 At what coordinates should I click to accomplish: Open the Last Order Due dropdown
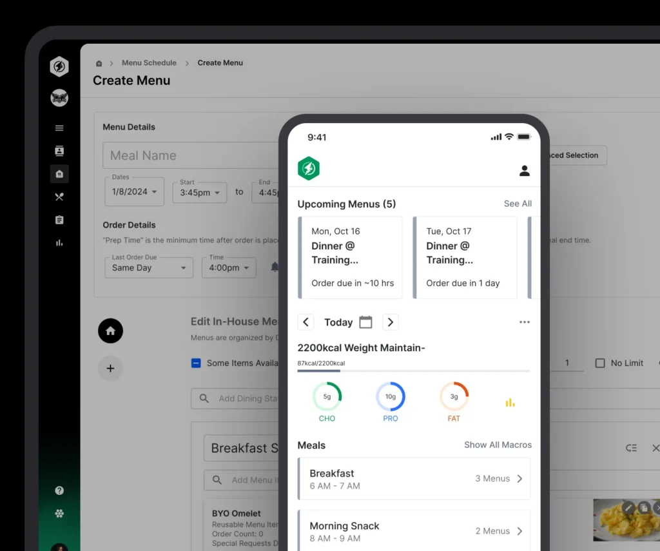click(148, 267)
